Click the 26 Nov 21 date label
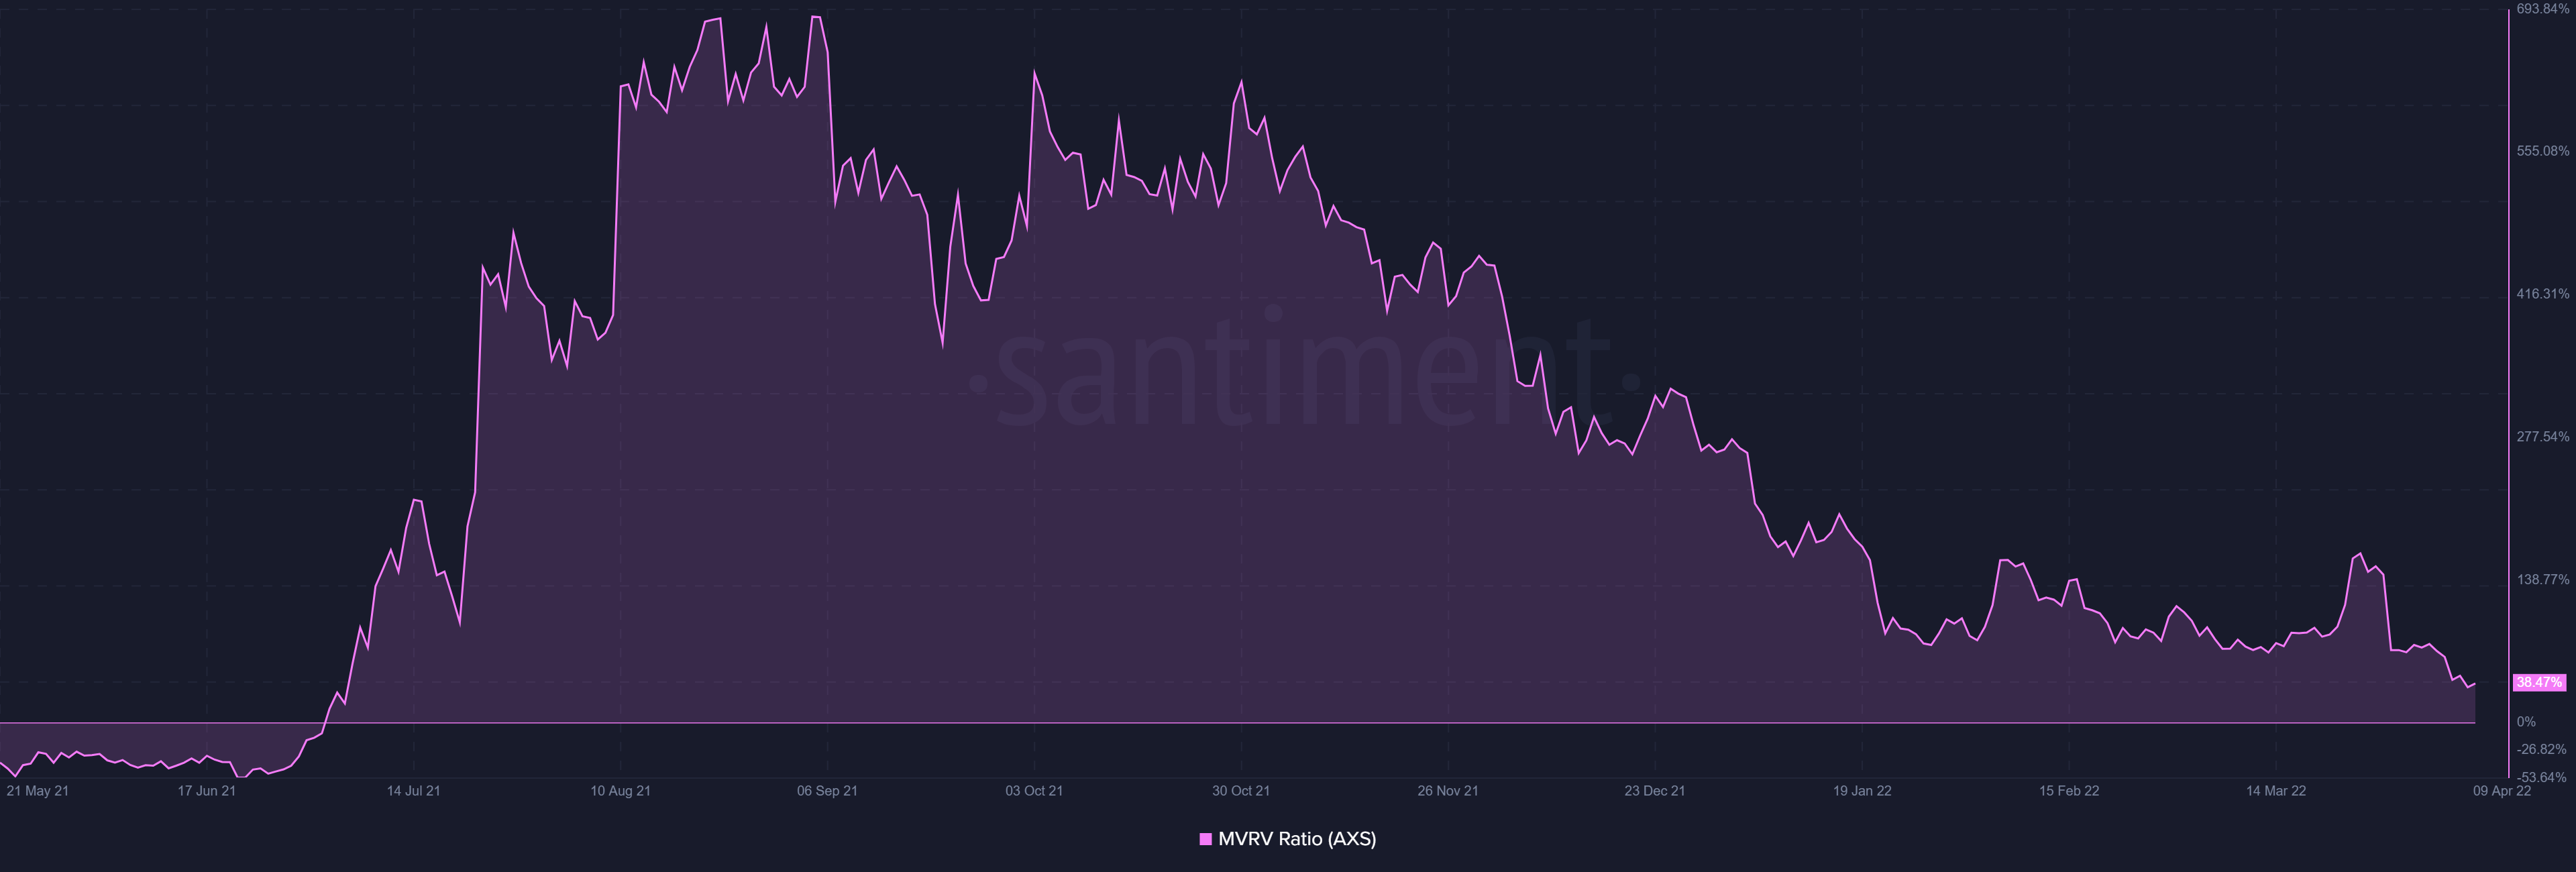Viewport: 2576px width, 872px height. 1447,791
